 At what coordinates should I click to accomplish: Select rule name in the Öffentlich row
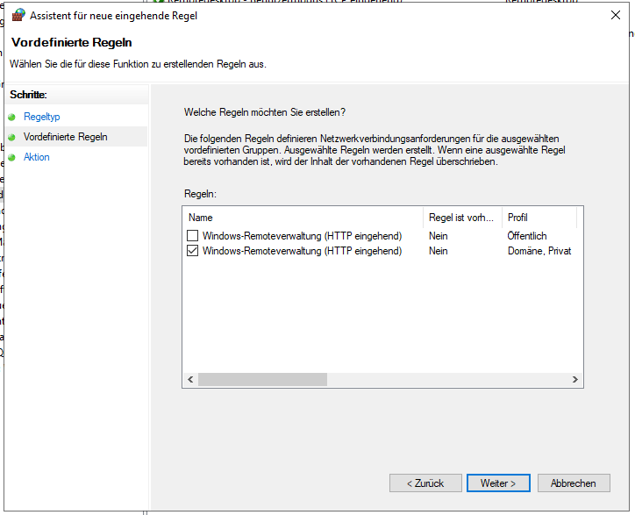pos(302,236)
